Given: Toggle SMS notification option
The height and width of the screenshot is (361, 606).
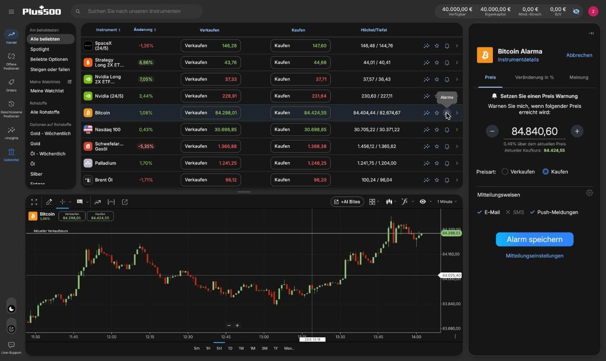Looking at the screenshot, I should pyautogui.click(x=515, y=212).
